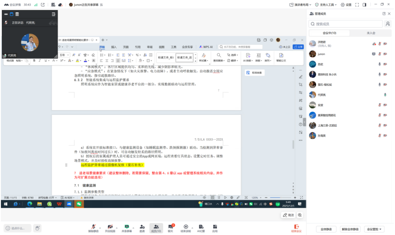Switch to the Not-joined tab
The height and width of the screenshot is (235, 395).
click(x=371, y=33)
